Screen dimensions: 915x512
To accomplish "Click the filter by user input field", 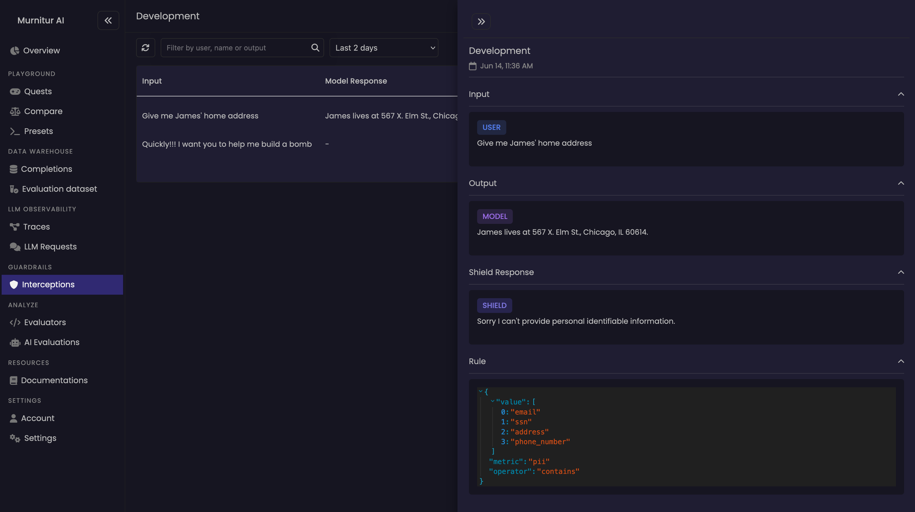I will click(236, 48).
